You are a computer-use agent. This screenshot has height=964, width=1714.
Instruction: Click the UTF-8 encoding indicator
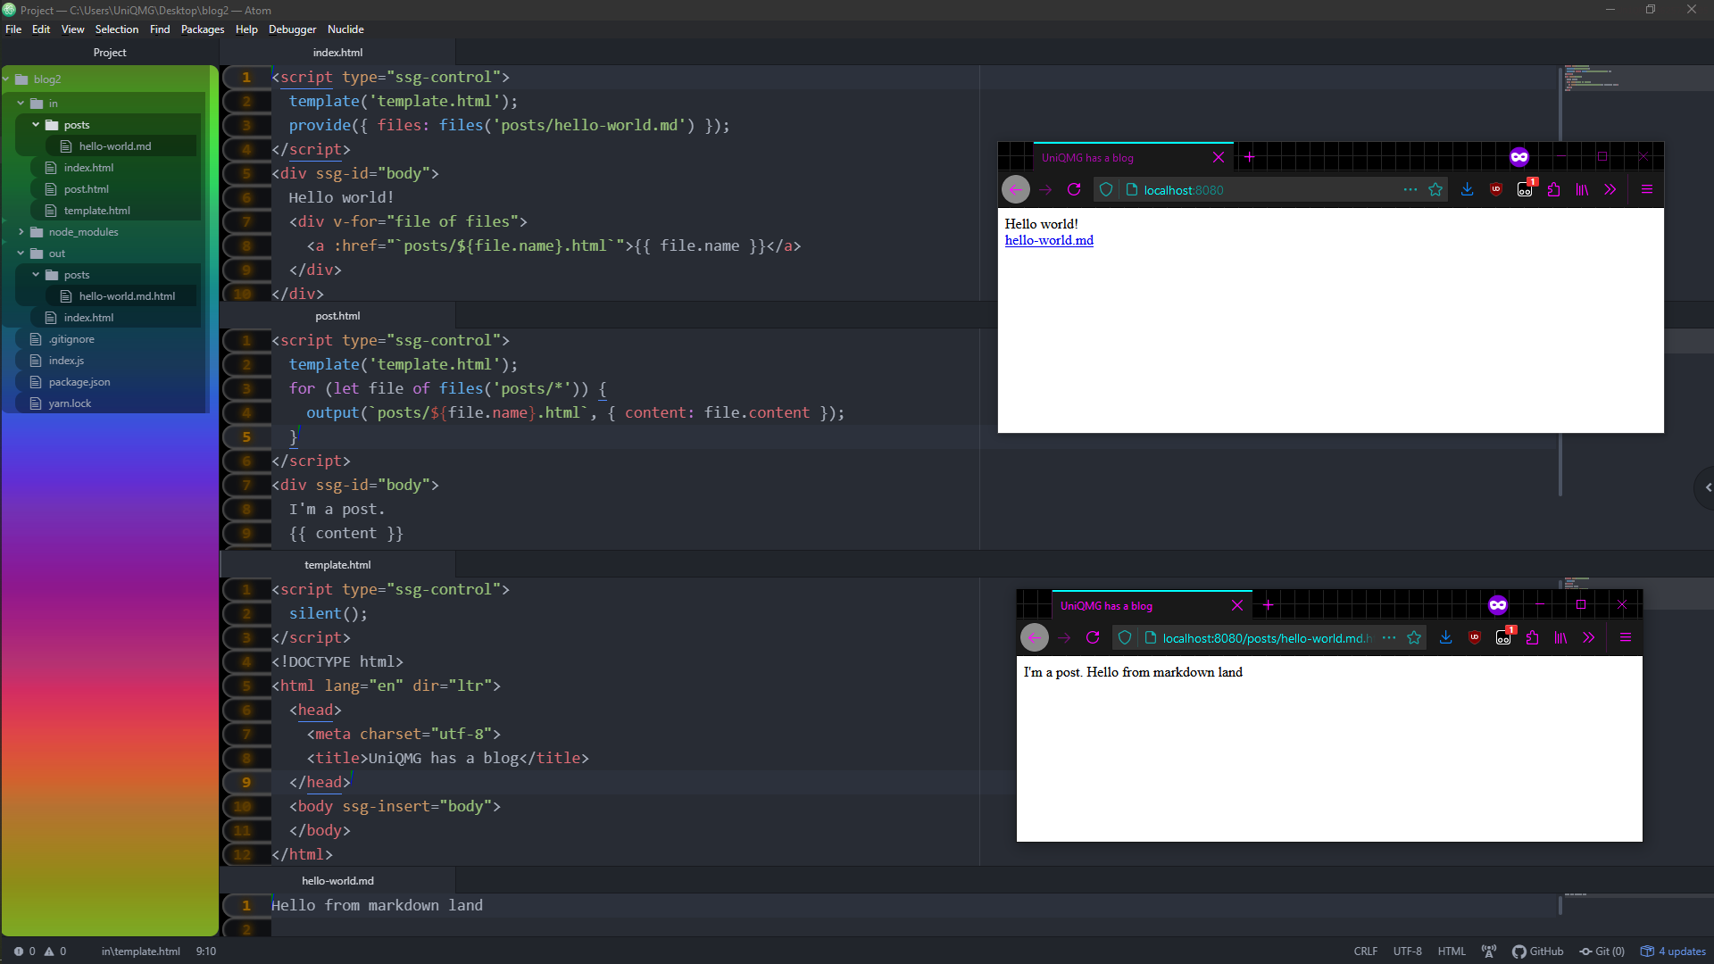1407,951
